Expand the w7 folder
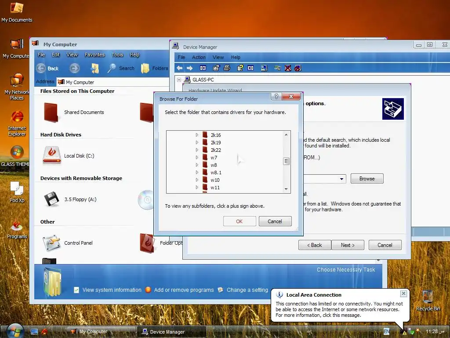 click(x=197, y=157)
